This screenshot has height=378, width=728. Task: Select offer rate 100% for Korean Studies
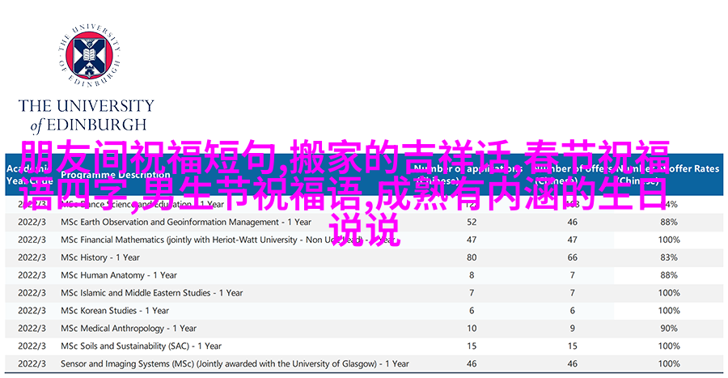pyautogui.click(x=669, y=311)
